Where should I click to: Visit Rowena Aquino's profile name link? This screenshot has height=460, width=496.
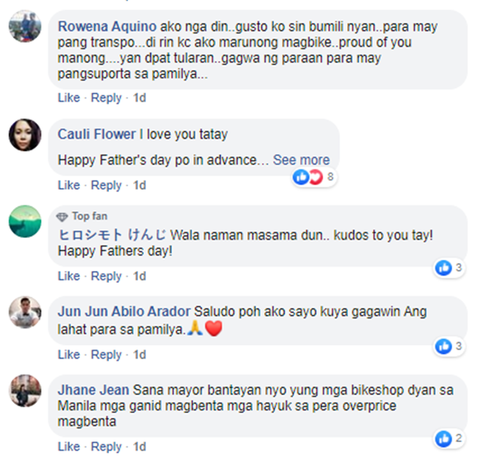107,26
